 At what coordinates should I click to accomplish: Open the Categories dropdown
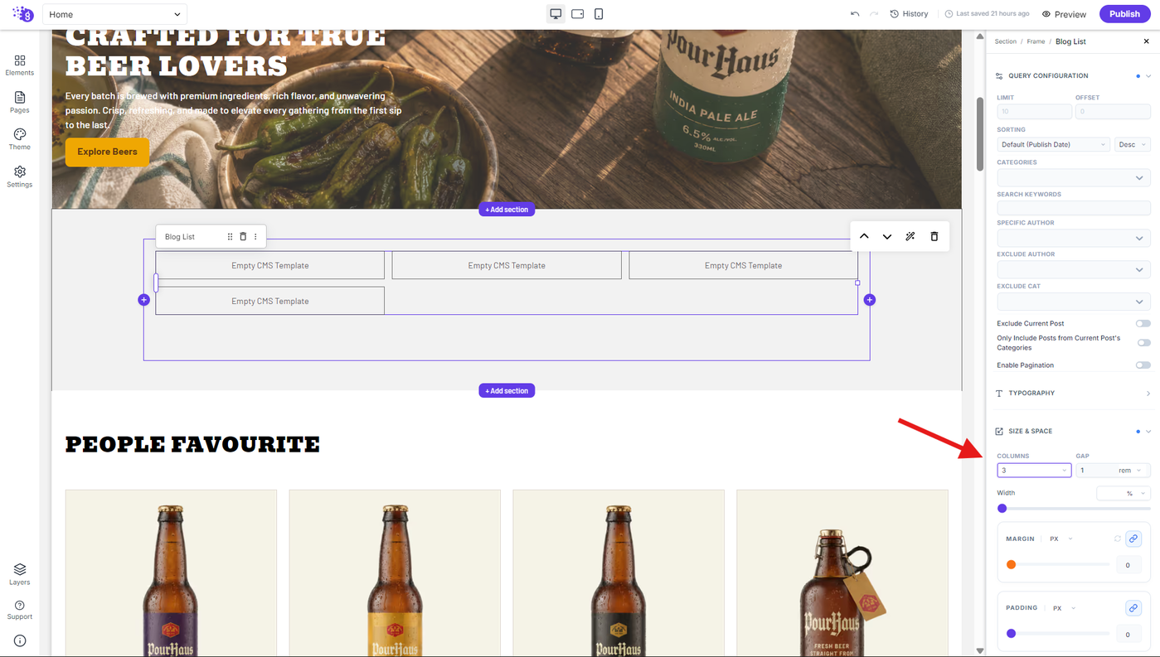pyautogui.click(x=1074, y=178)
